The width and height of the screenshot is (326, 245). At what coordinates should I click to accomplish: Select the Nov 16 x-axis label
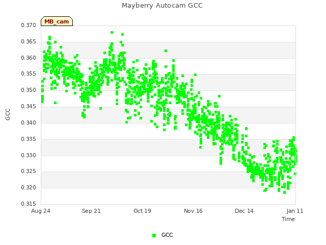tap(193, 211)
